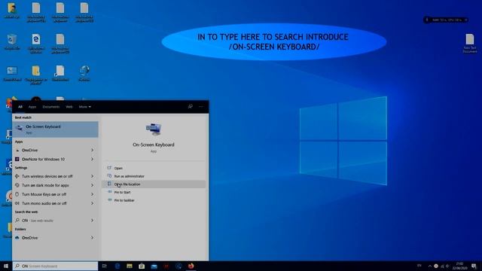Expand arrow for Mouse Keys setting

pyautogui.click(x=92, y=194)
